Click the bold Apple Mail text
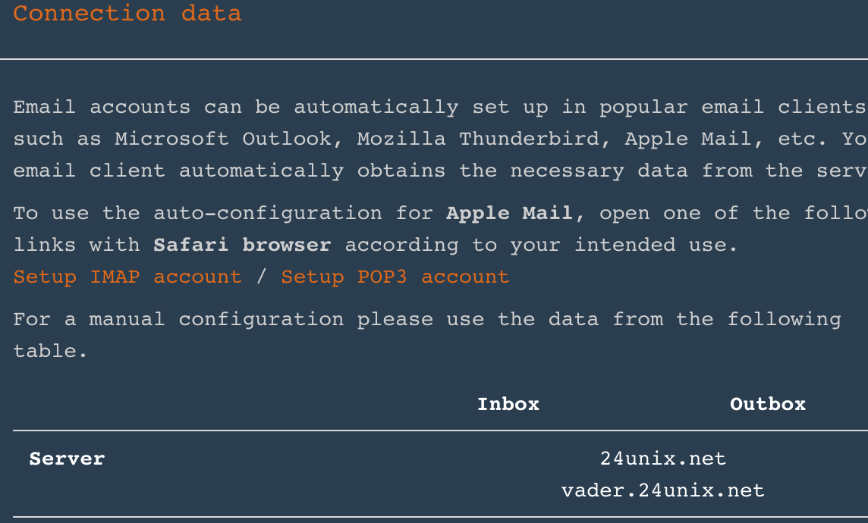 pos(509,213)
